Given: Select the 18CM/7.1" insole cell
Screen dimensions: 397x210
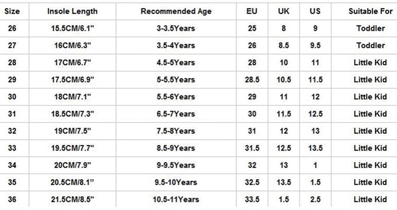Looking at the screenshot, I should pos(72,97).
